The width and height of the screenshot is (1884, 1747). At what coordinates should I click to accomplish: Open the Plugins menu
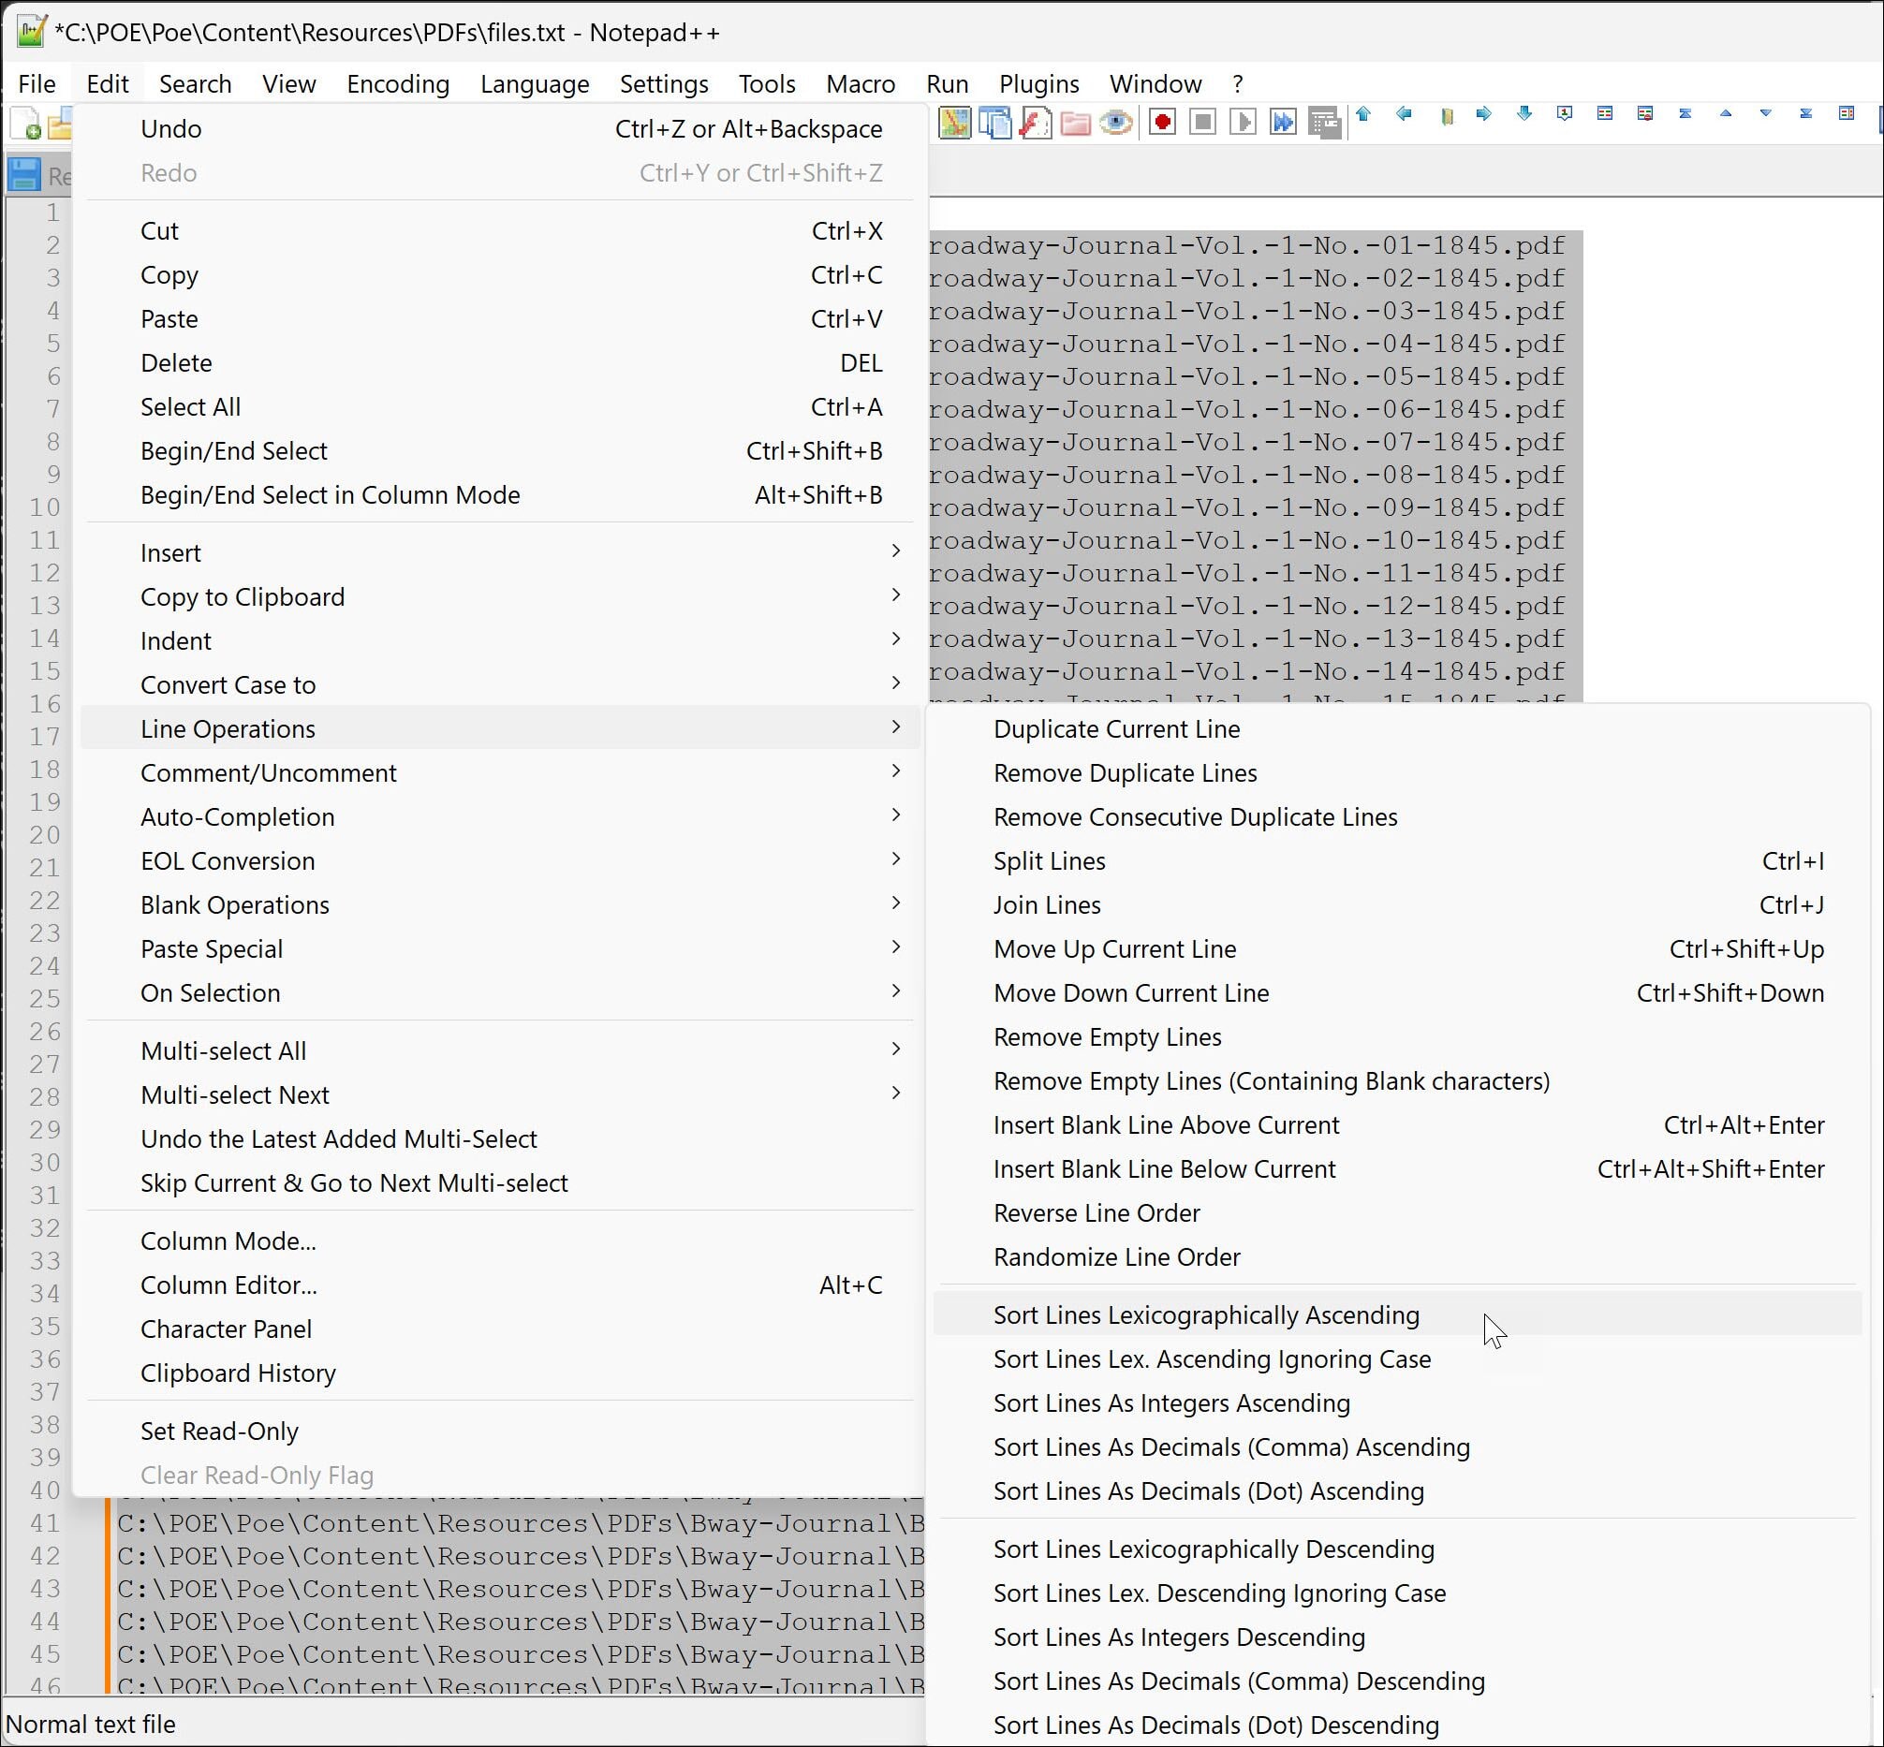point(1038,83)
